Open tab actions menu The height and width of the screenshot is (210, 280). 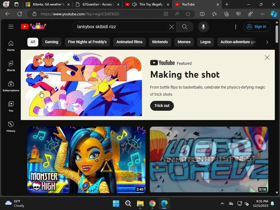click(16, 4)
